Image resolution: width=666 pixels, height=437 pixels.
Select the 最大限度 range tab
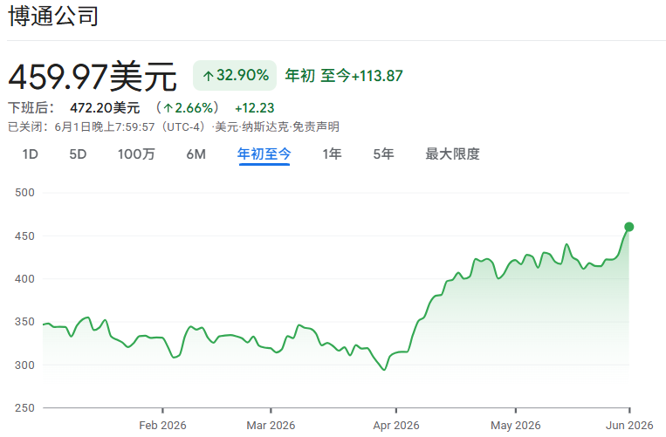pos(452,154)
